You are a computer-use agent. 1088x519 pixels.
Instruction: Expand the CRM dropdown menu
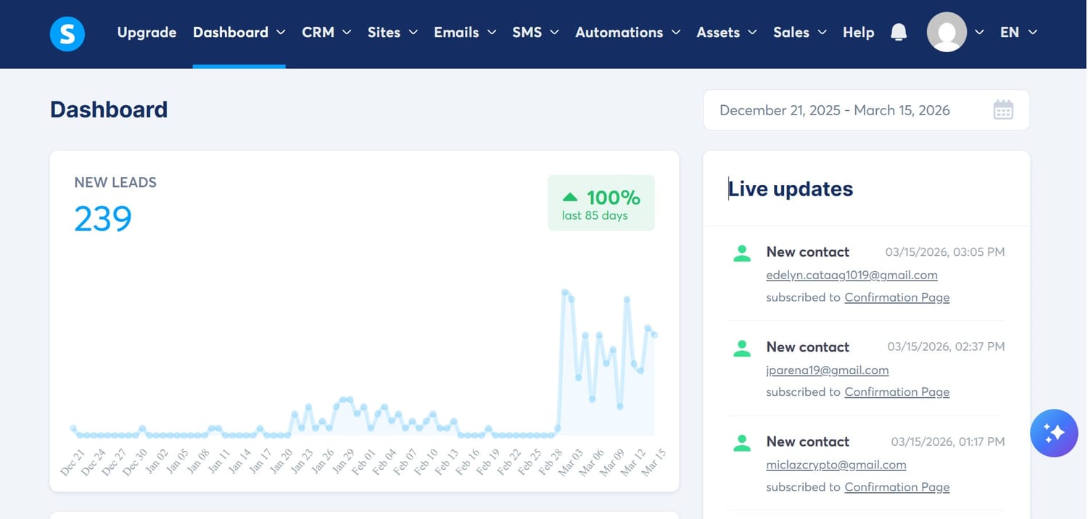coord(326,33)
